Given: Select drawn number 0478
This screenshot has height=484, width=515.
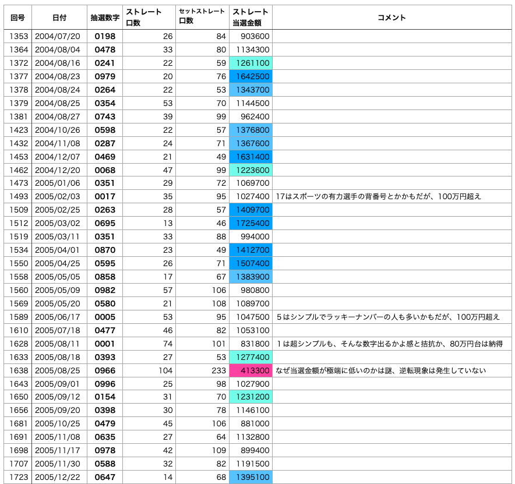Looking at the screenshot, I should (x=105, y=50).
